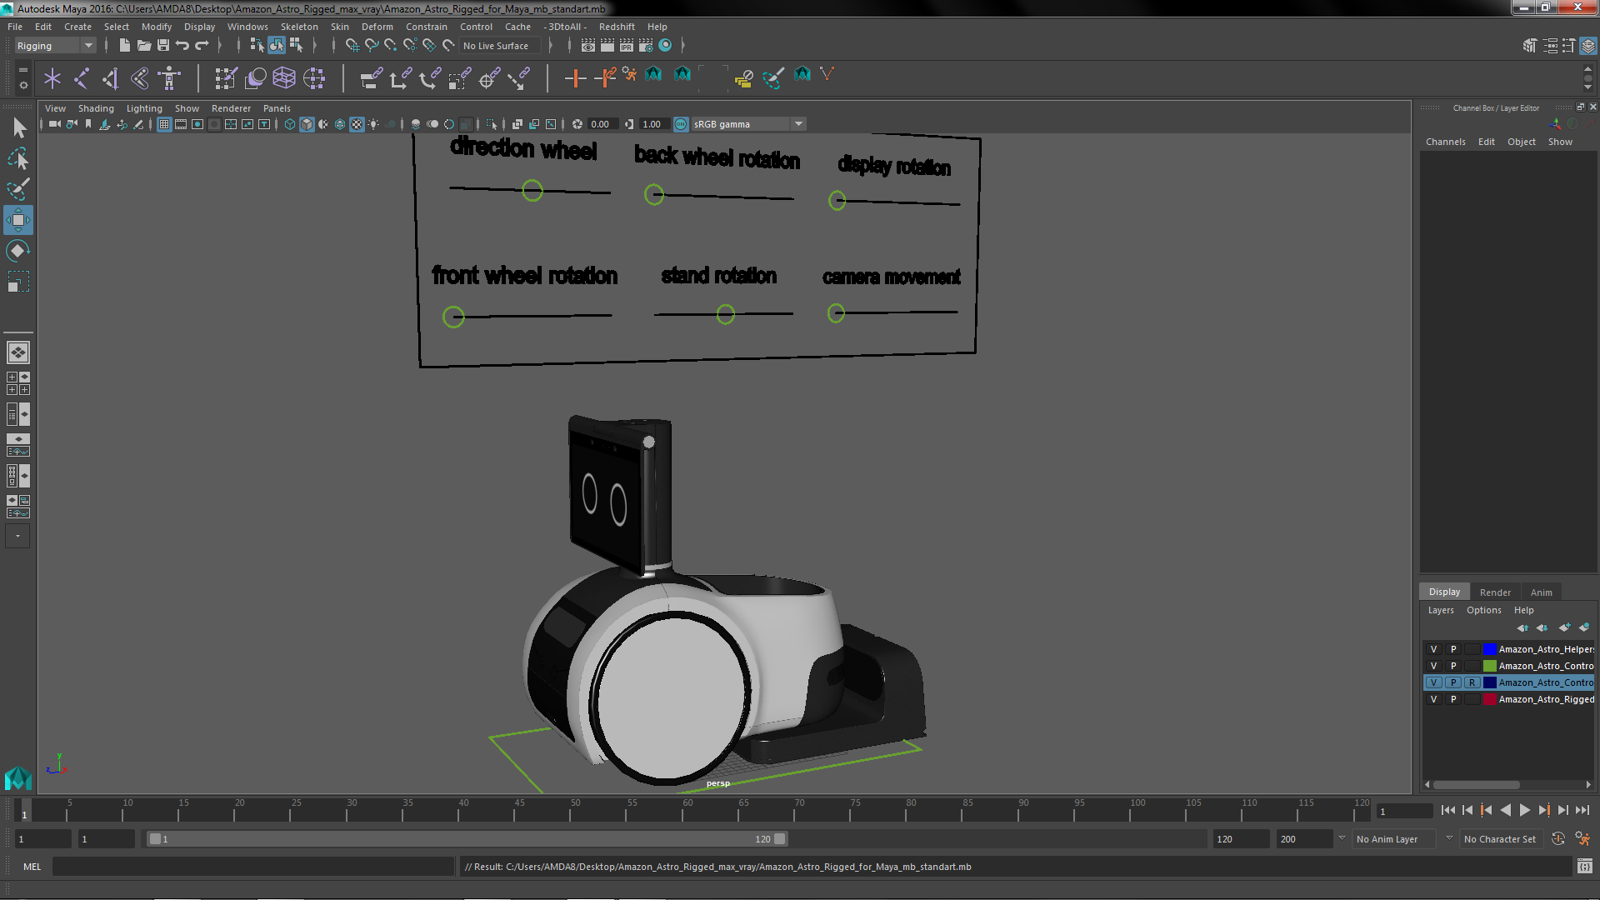Move selected layer up icon in Layer Editor
This screenshot has height=900, width=1600.
(x=1522, y=627)
